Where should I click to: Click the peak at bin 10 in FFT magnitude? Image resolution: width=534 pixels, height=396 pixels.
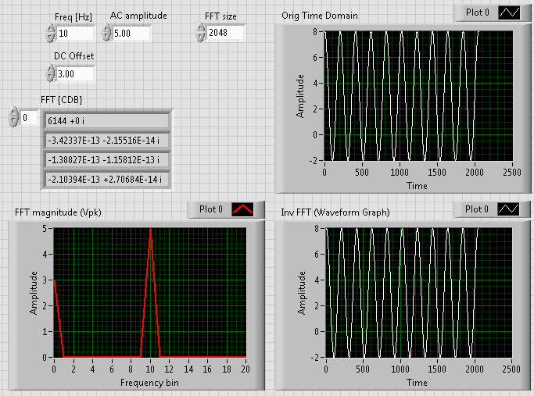click(150, 230)
